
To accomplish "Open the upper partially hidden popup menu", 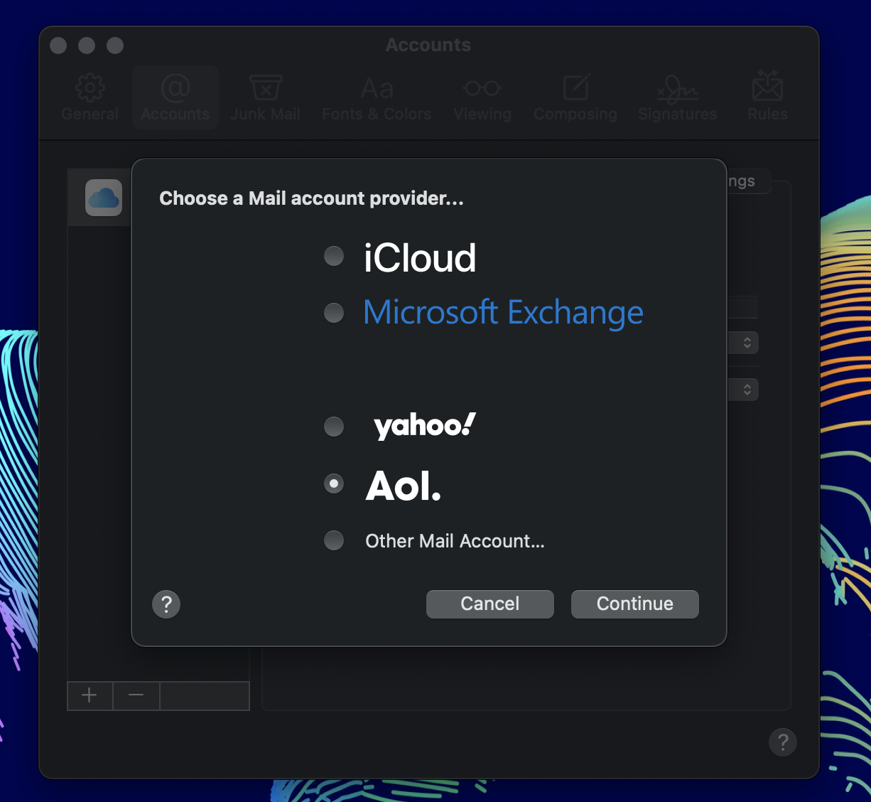I will [743, 343].
